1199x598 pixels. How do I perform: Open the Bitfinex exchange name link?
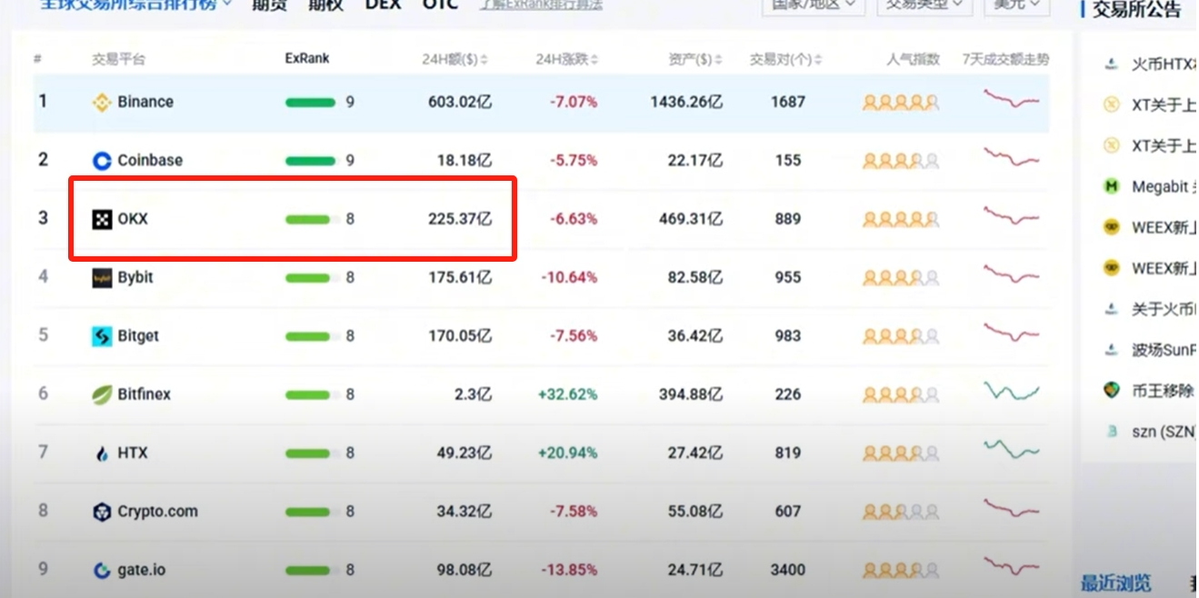click(x=144, y=394)
